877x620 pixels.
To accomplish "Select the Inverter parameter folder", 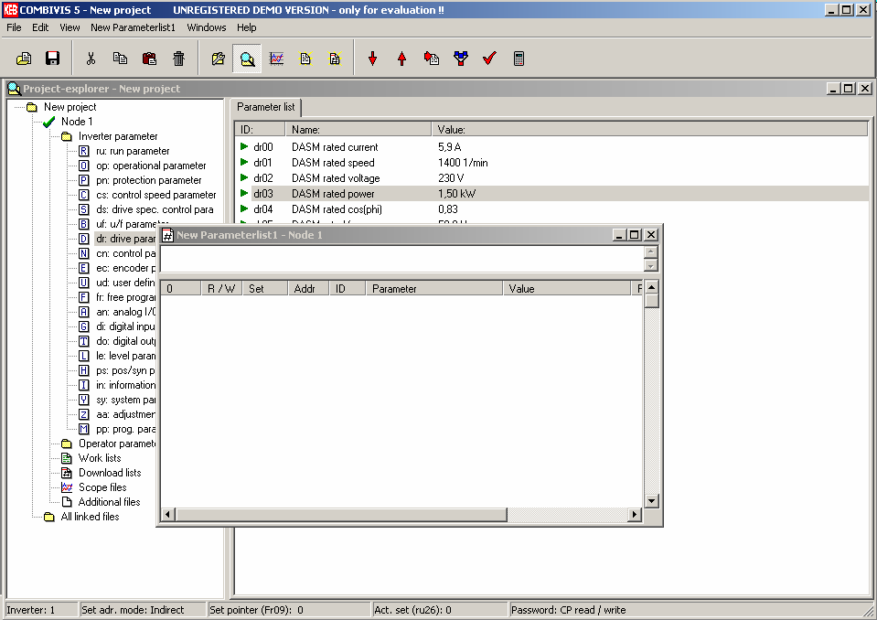I will point(118,136).
